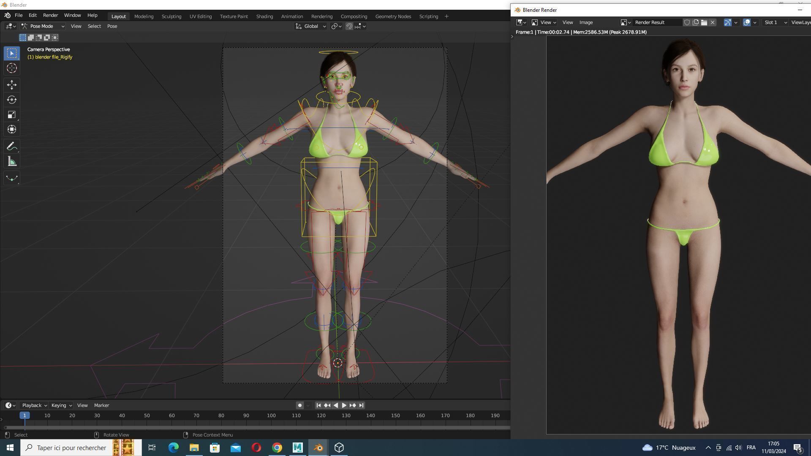Open the timeline Marker menu

101,405
